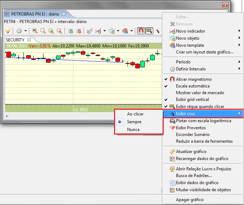Click the cross icon beside 'Exibir cruz'
The height and width of the screenshot is (205, 244).
[x=172, y=114]
